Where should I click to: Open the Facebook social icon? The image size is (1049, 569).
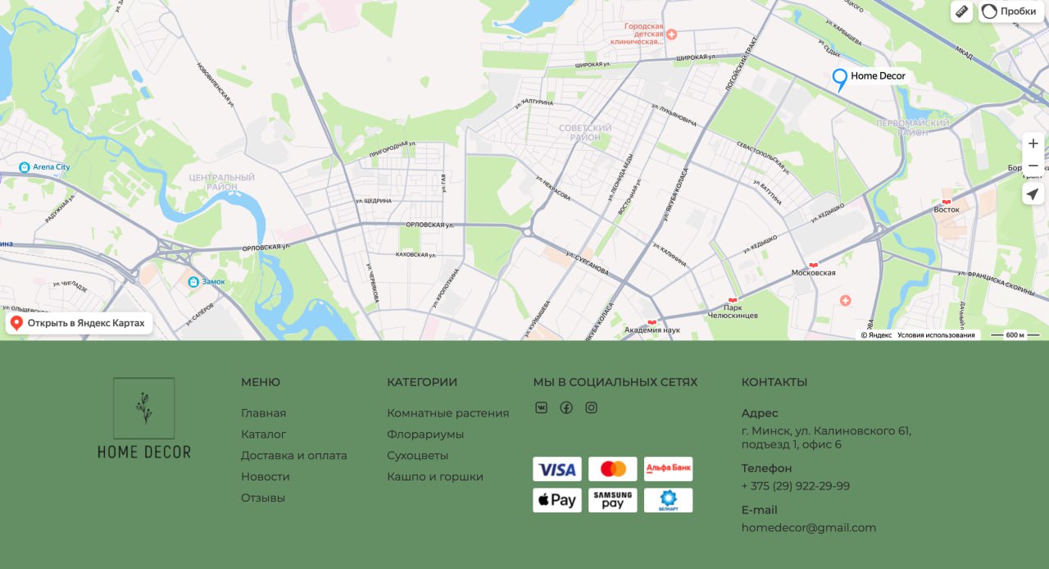pos(566,407)
